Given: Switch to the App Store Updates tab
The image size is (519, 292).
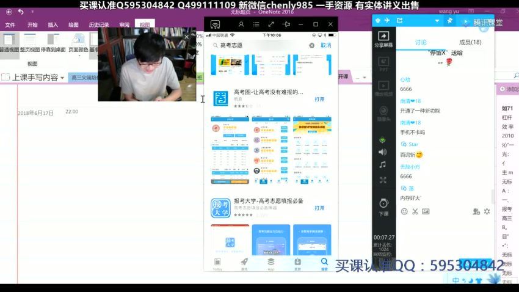Looking at the screenshot, I should coord(297,264).
